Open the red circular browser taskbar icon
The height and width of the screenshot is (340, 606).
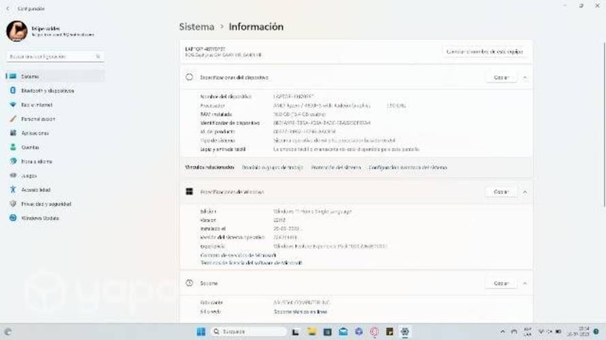click(374, 332)
